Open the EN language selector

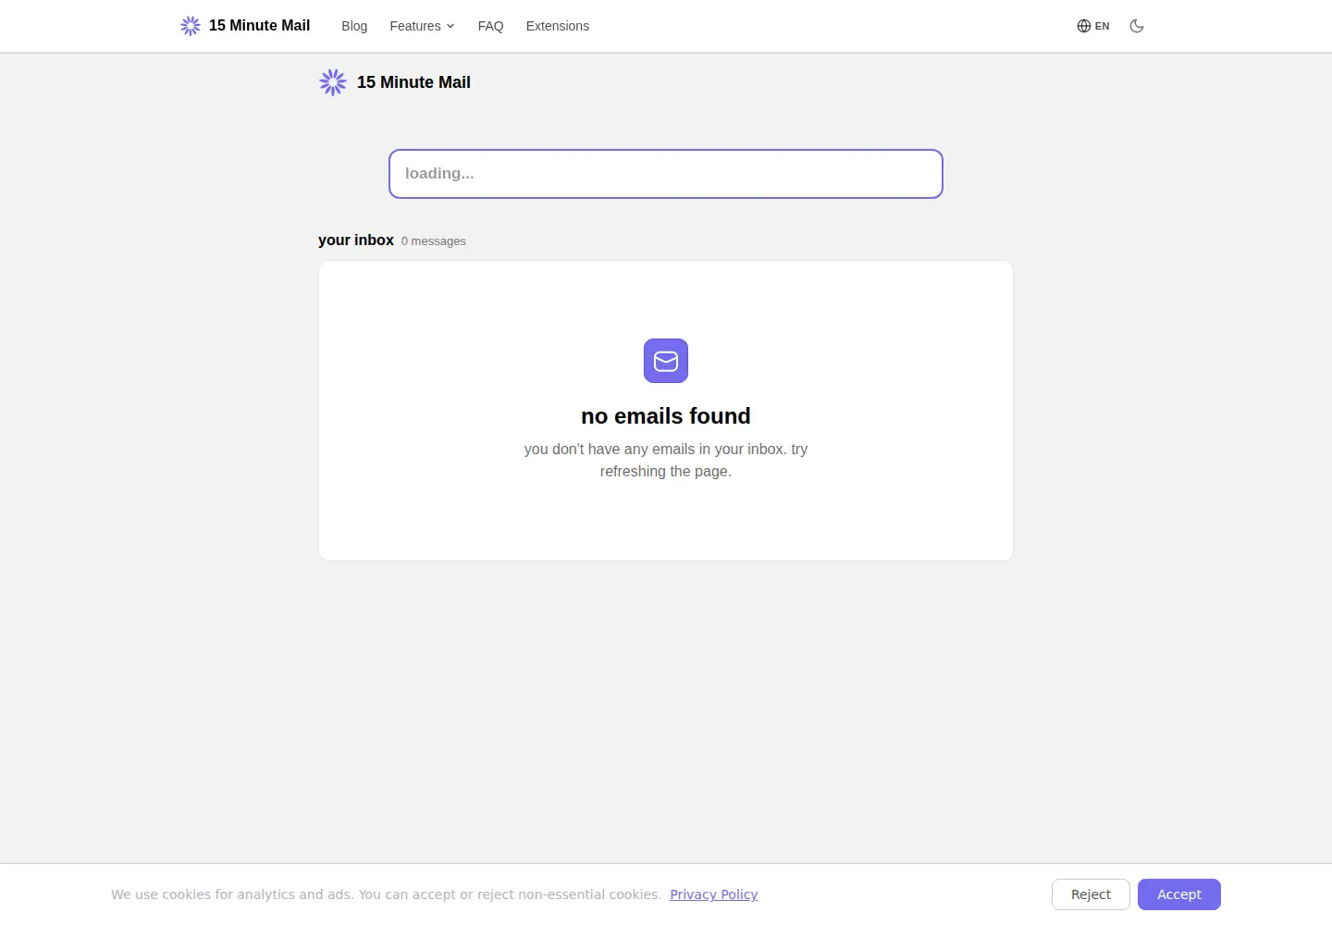(1093, 26)
